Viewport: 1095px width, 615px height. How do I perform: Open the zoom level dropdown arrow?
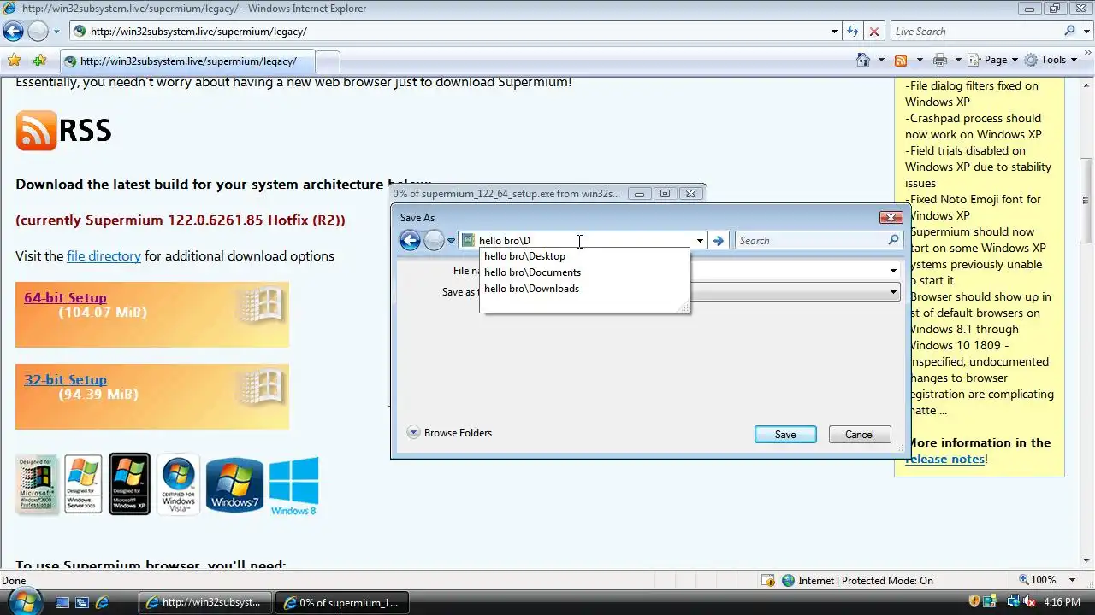1073,580
